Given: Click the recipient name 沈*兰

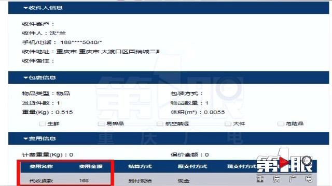Looking at the screenshot, I should pyautogui.click(x=58, y=33).
